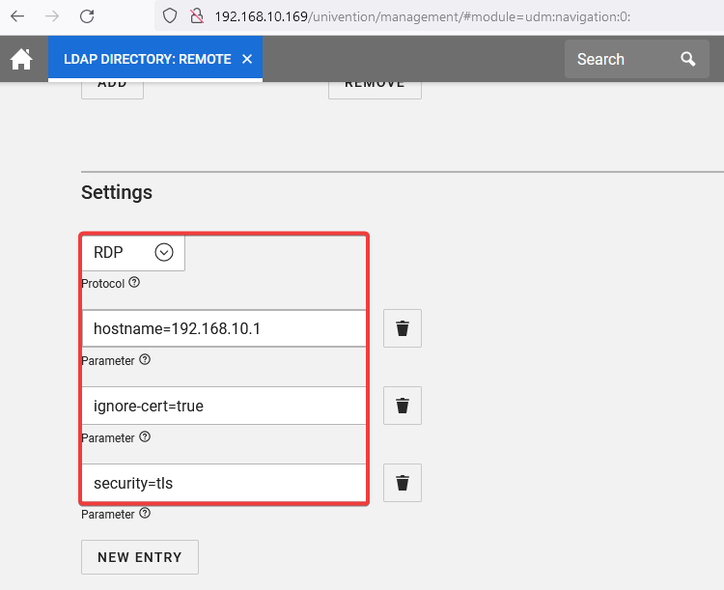Click the magnifier icon in Search box
This screenshot has width=724, height=590.
click(687, 59)
